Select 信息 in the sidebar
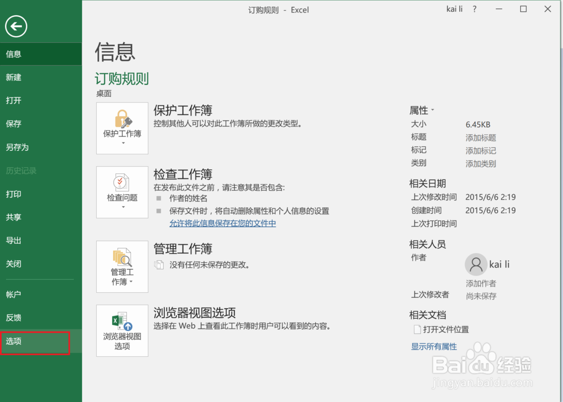The width and height of the screenshot is (563, 402). pos(41,54)
